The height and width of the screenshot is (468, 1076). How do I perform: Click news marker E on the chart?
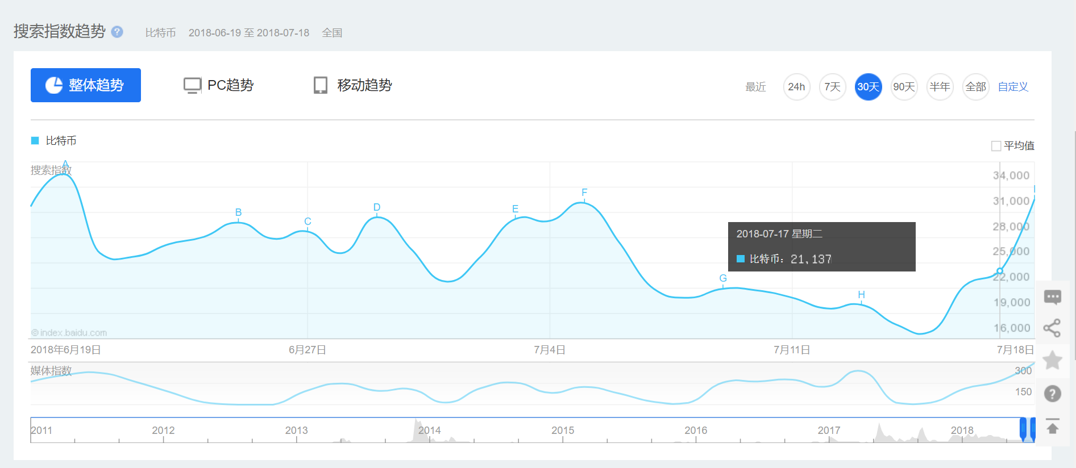(516, 209)
